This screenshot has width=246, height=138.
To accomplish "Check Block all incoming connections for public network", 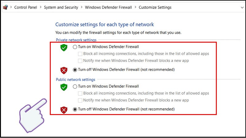I will 80,93.
